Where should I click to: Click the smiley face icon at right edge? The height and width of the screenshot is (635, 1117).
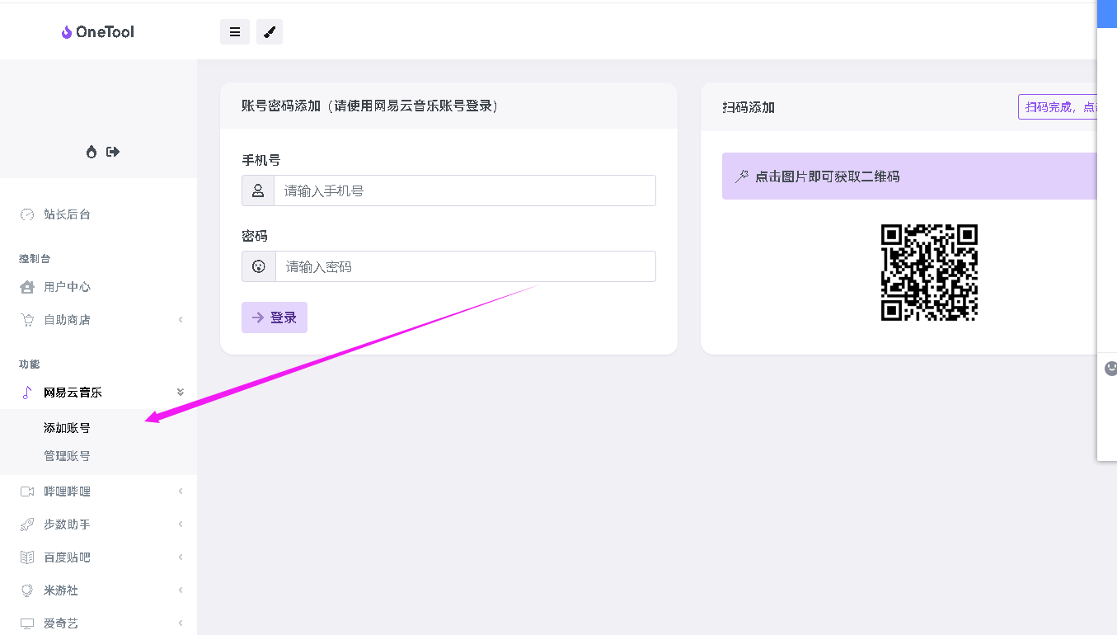1111,368
